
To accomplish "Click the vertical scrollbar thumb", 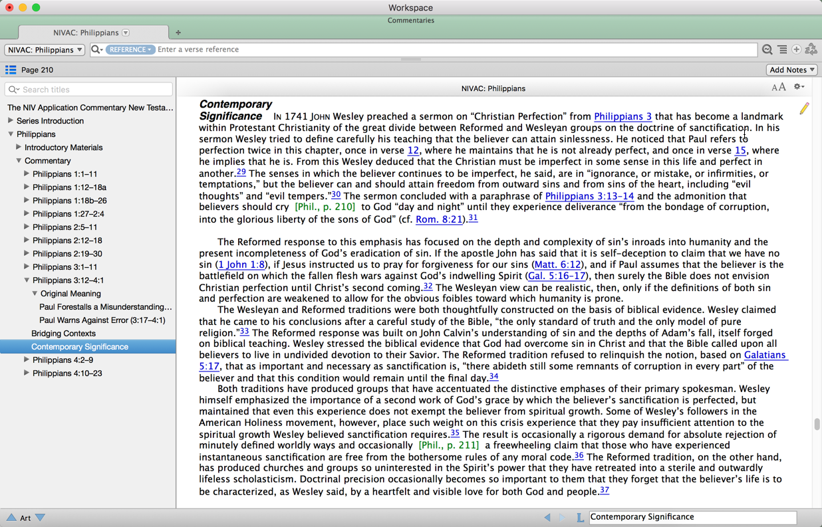I will pyautogui.click(x=817, y=425).
